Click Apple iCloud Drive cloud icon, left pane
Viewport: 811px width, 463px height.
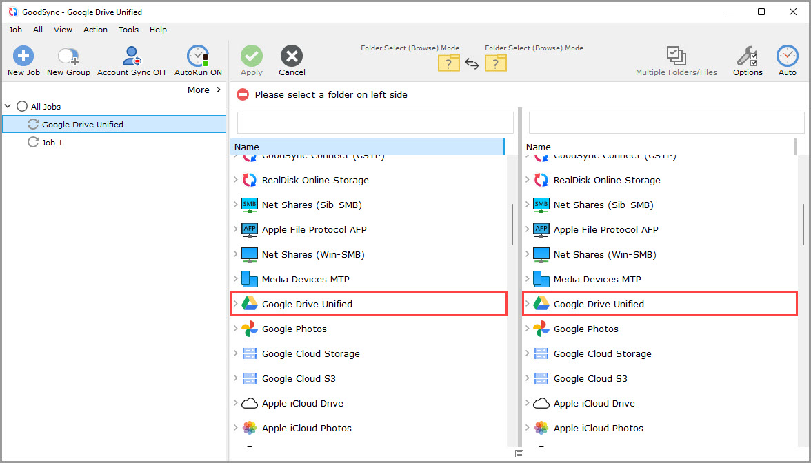click(x=250, y=403)
